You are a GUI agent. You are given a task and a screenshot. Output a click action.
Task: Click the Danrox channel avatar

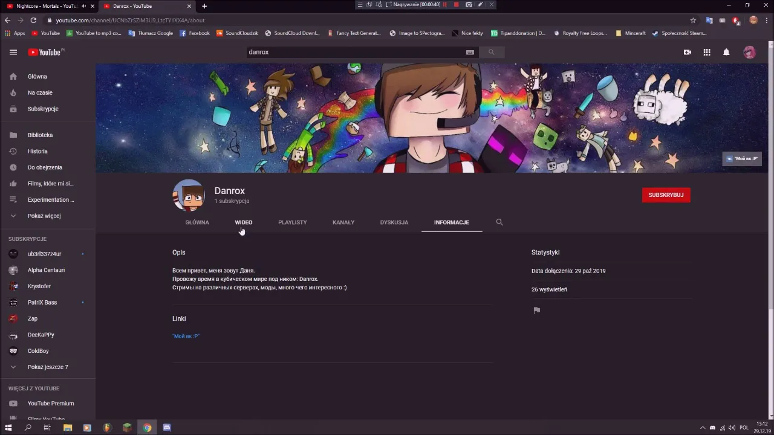[189, 195]
